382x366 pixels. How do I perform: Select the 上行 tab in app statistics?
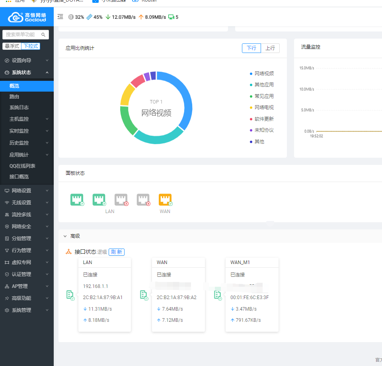point(270,48)
